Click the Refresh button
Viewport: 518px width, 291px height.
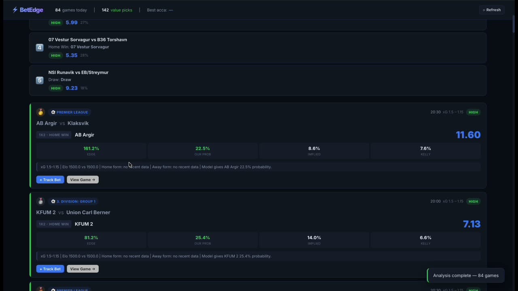pos(491,10)
